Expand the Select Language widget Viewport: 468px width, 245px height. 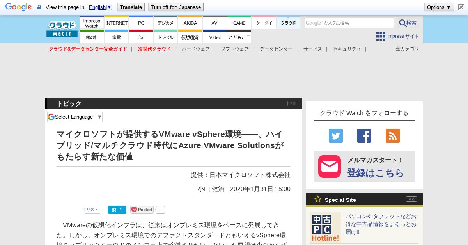(75, 117)
